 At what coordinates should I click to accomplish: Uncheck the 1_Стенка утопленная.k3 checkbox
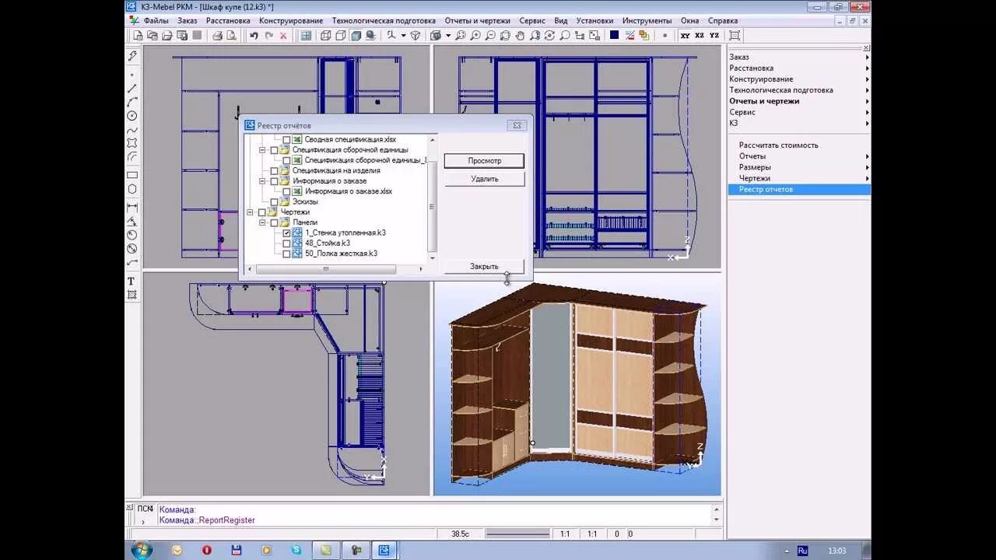point(286,233)
